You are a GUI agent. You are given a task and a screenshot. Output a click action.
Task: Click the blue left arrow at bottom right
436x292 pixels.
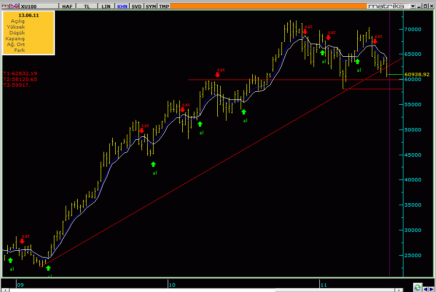click(424, 288)
